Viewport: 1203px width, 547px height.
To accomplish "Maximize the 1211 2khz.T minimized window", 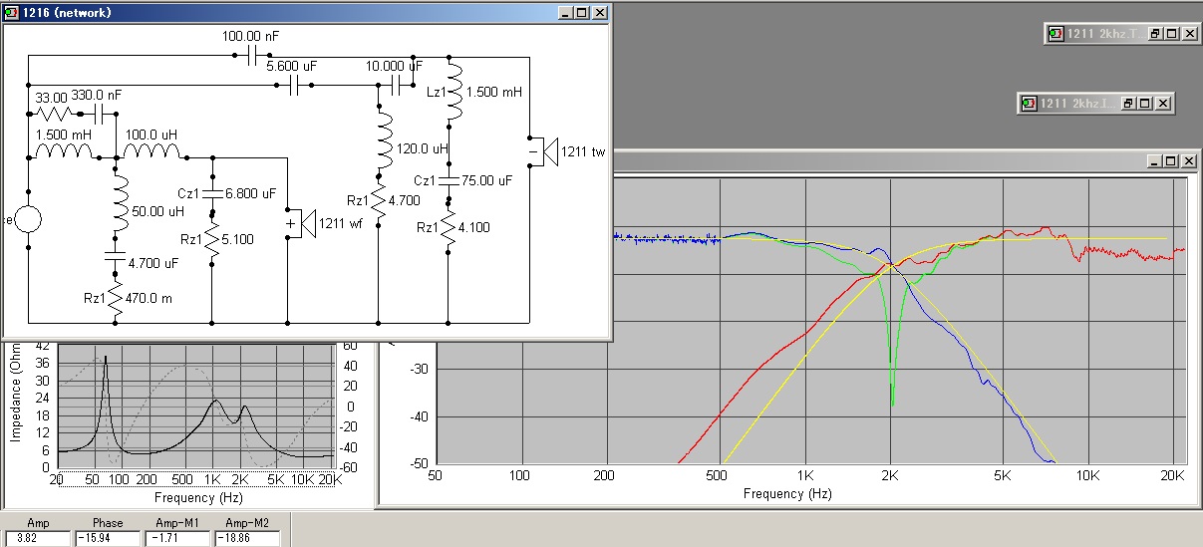I will (x=1172, y=33).
